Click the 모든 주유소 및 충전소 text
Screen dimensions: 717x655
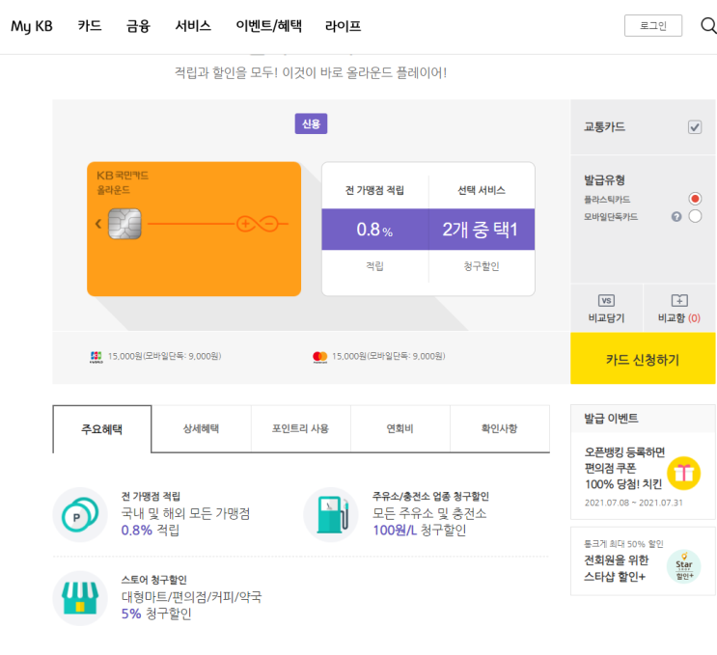[429, 513]
